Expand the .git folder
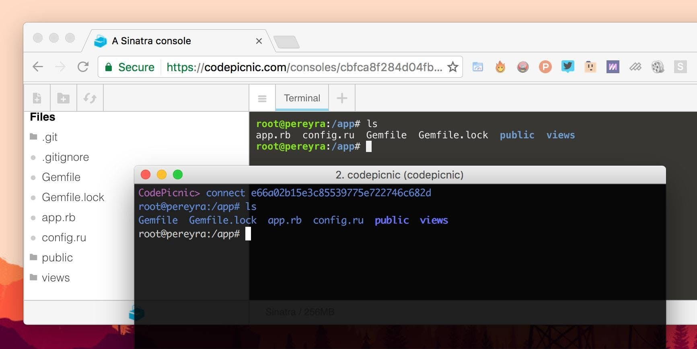 click(44, 137)
